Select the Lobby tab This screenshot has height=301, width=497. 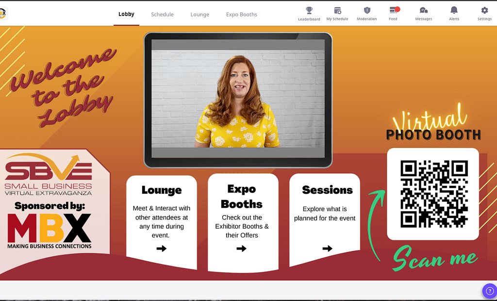click(x=126, y=14)
